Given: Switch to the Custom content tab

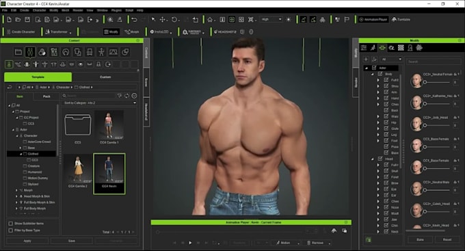Looking at the screenshot, I should coord(105,77).
